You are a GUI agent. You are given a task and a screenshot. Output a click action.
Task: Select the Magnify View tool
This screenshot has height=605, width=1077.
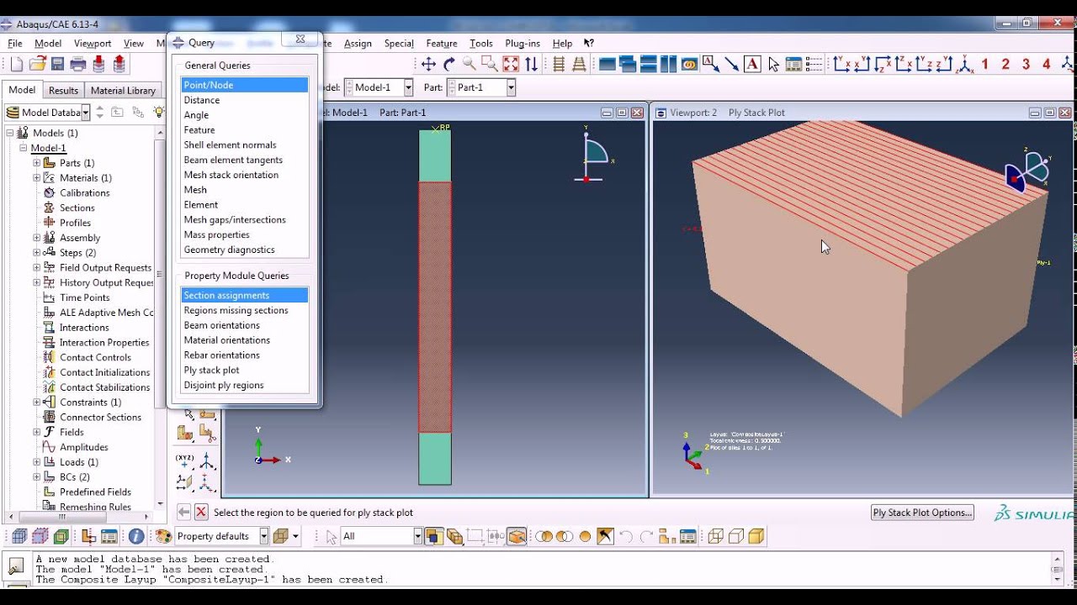[x=469, y=64]
